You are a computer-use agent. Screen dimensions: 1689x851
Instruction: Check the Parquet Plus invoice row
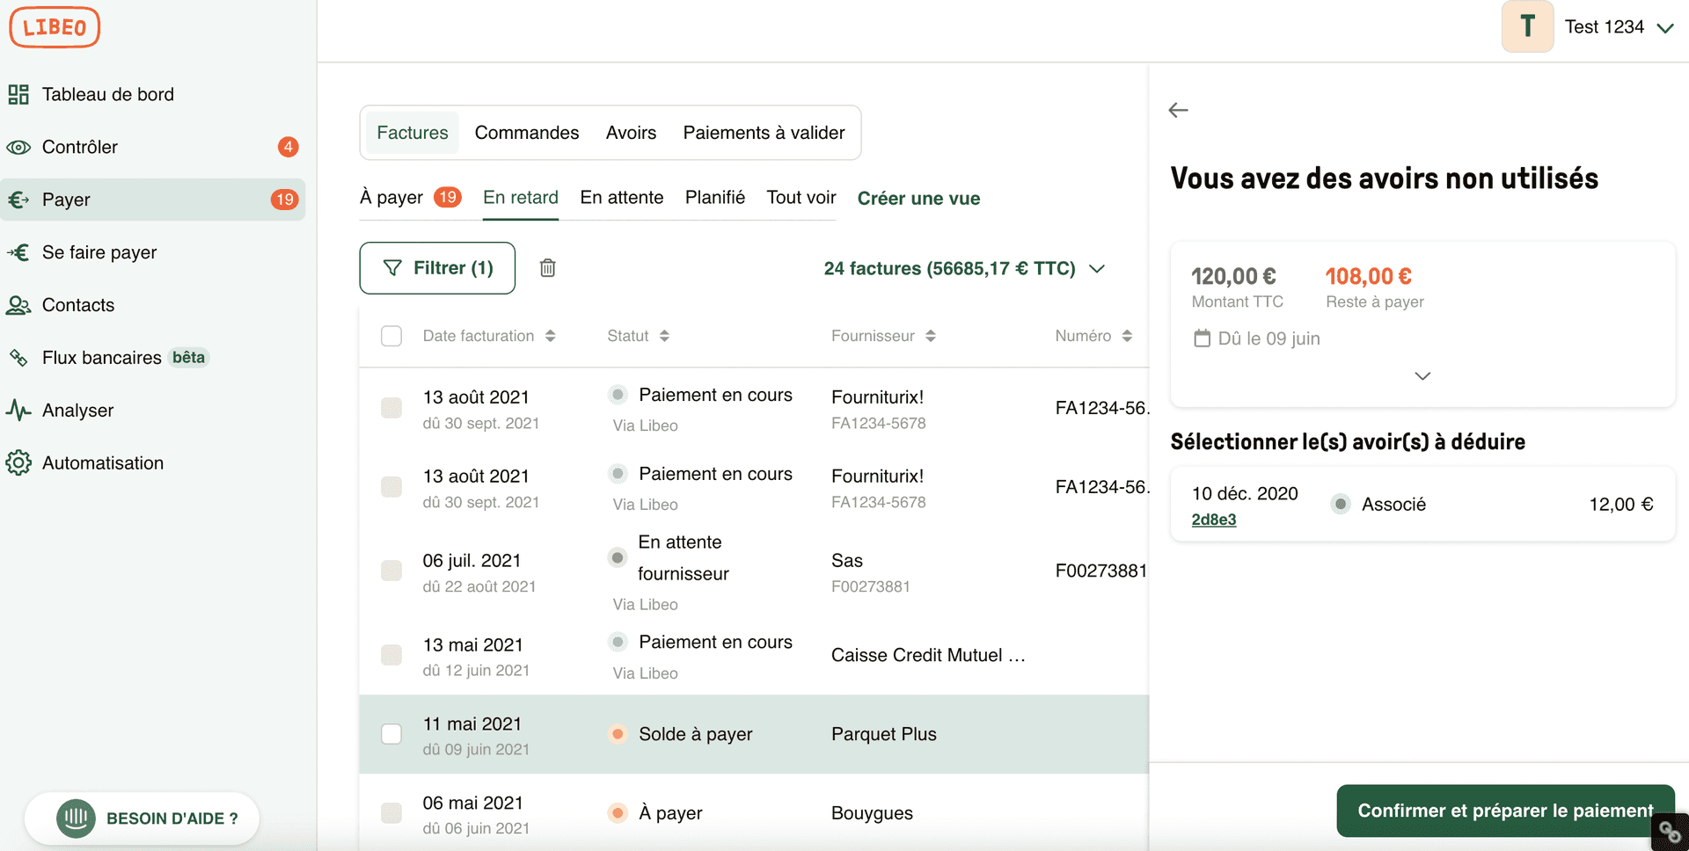[x=391, y=733]
